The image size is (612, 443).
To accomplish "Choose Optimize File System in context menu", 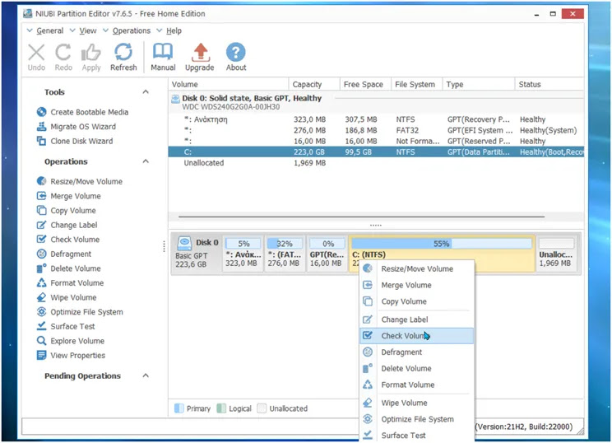I will (x=417, y=419).
